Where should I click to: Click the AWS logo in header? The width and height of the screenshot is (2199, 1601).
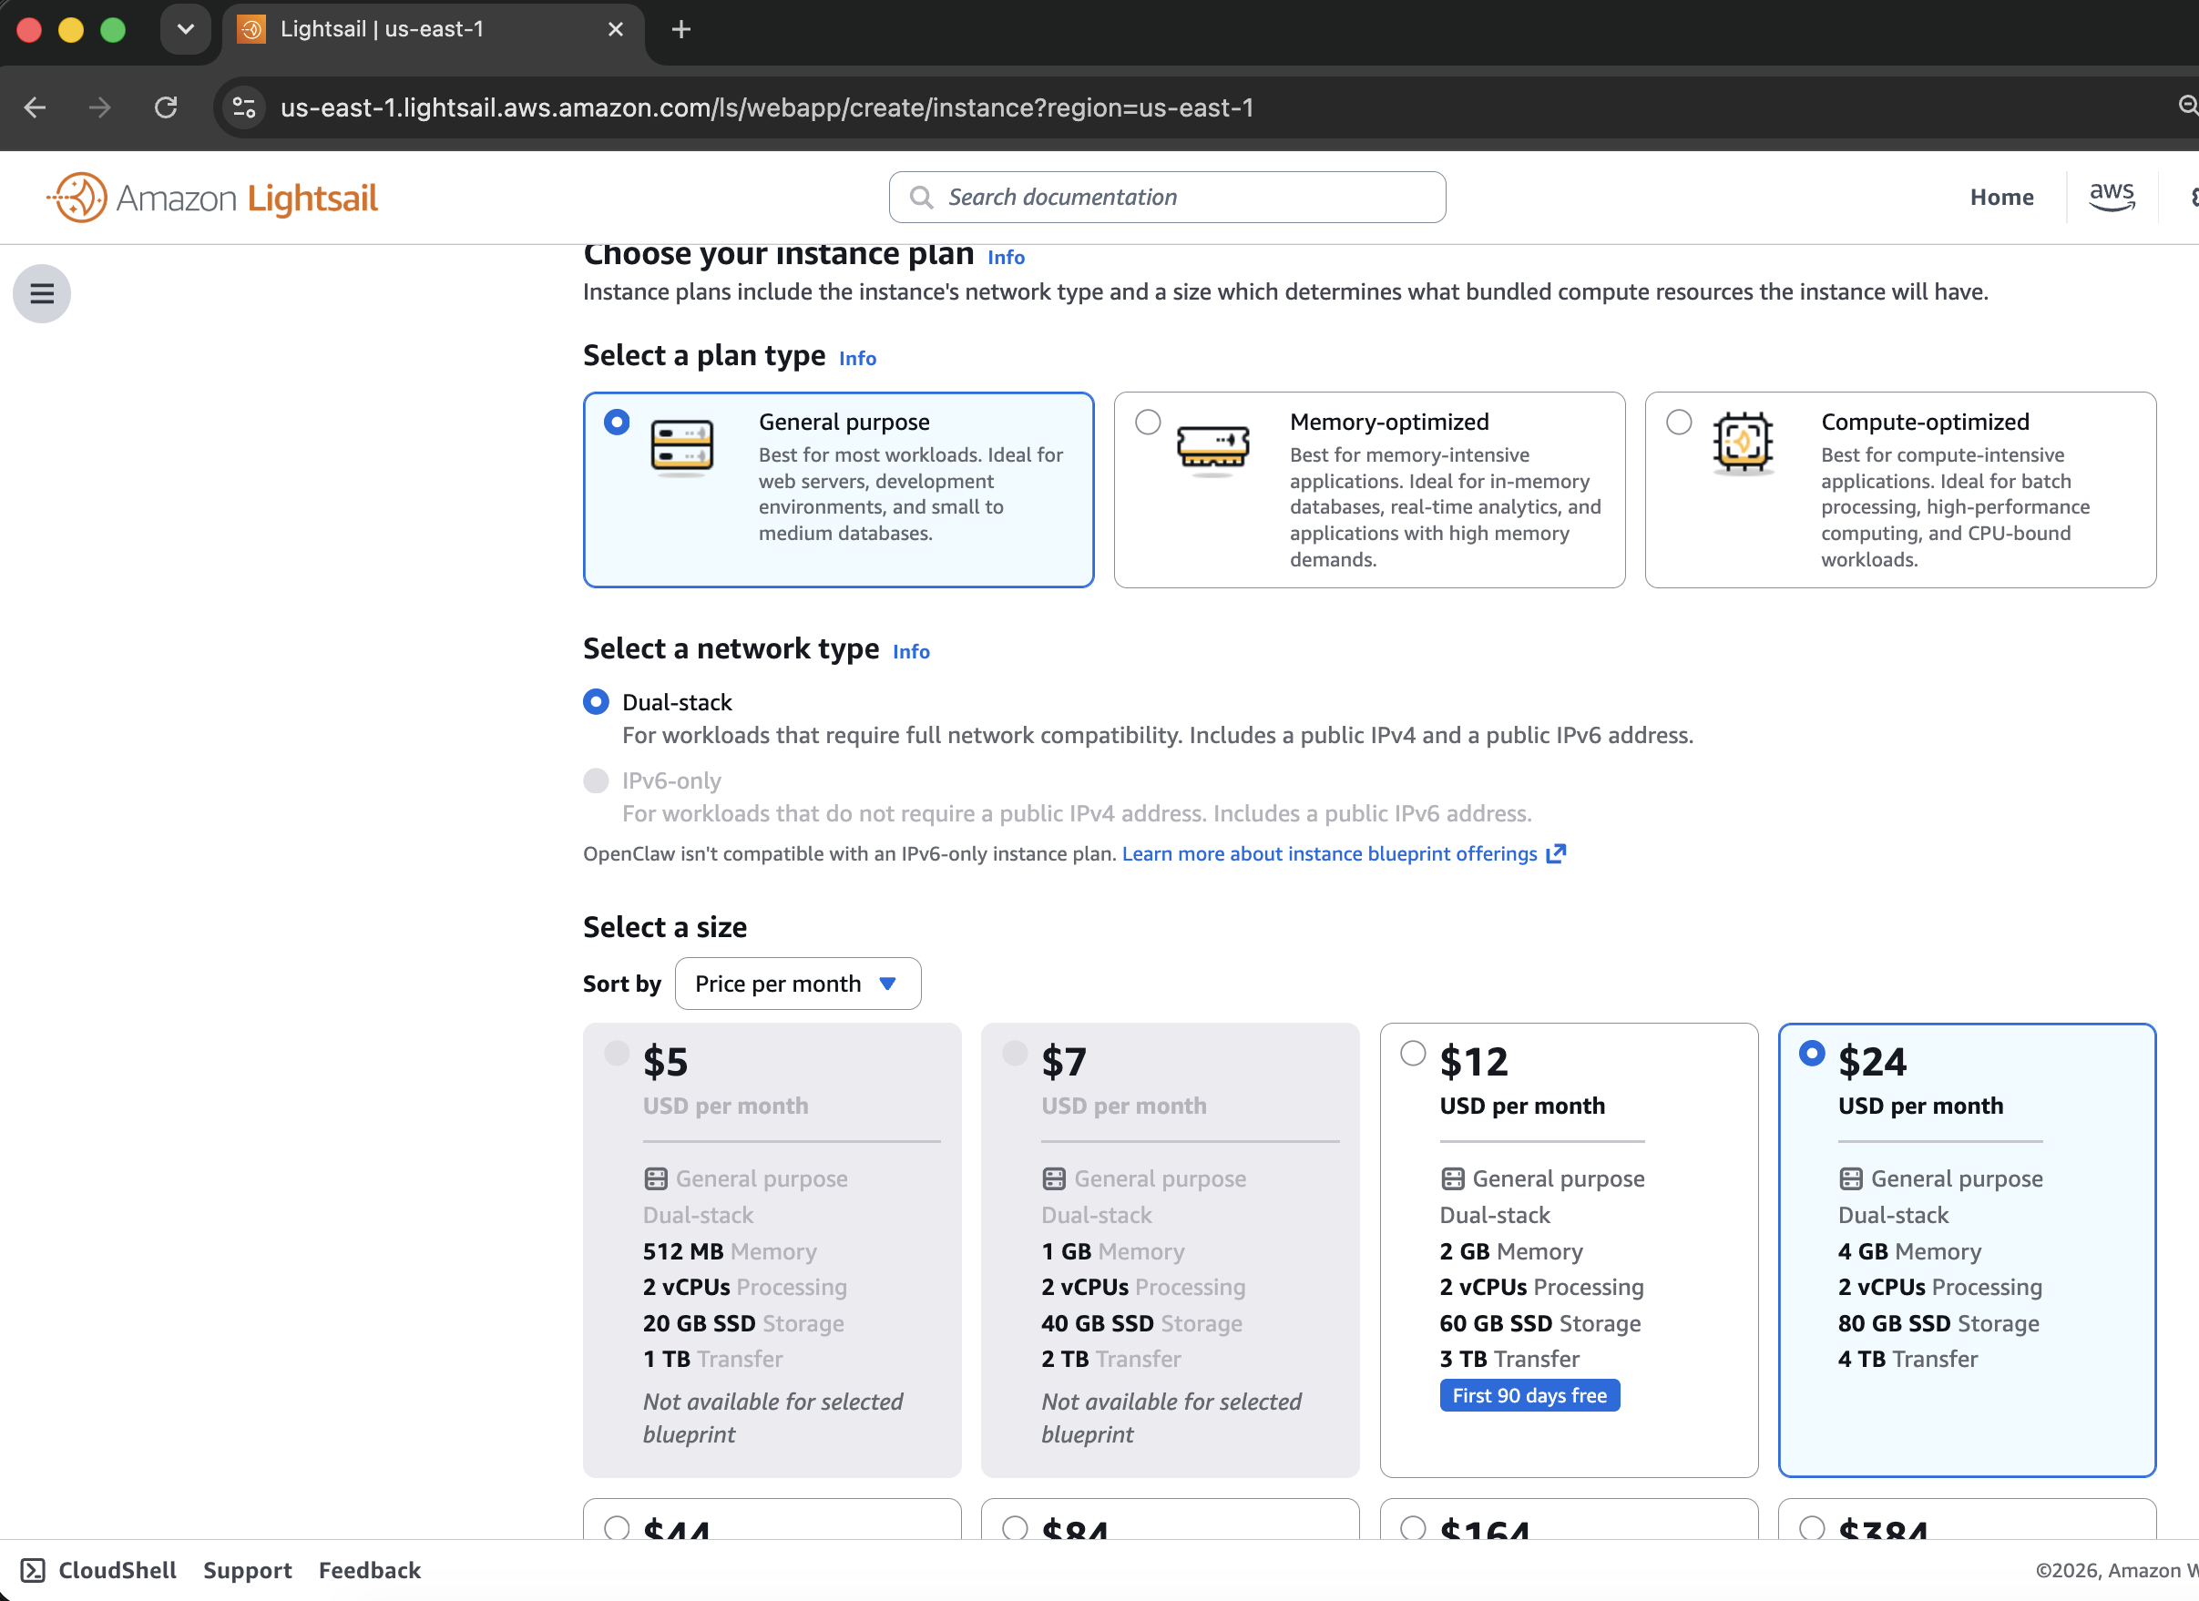[2112, 197]
